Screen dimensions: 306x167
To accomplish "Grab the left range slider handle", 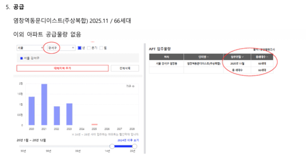I will [112, 146].
